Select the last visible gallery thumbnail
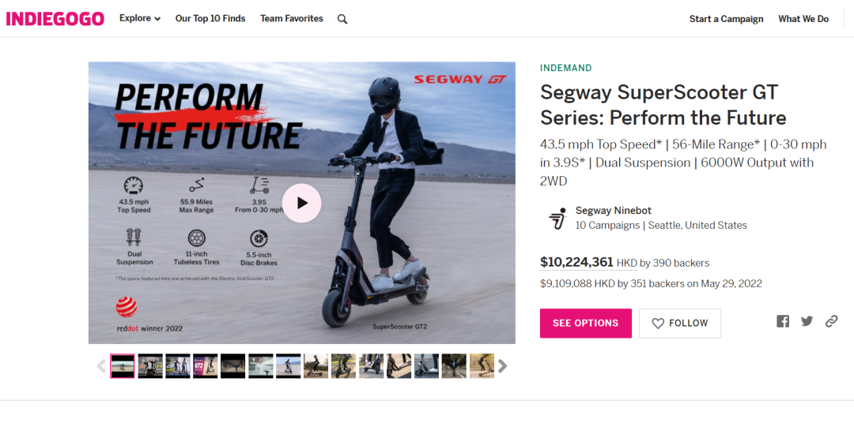This screenshot has width=854, height=423. click(482, 366)
